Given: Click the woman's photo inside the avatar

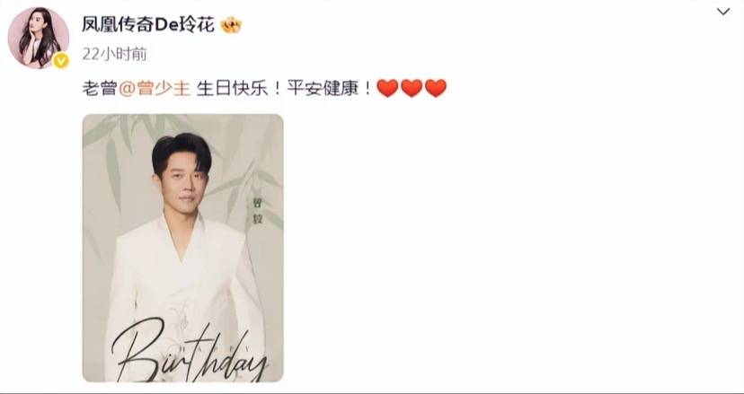Looking at the screenshot, I should coord(38,38).
